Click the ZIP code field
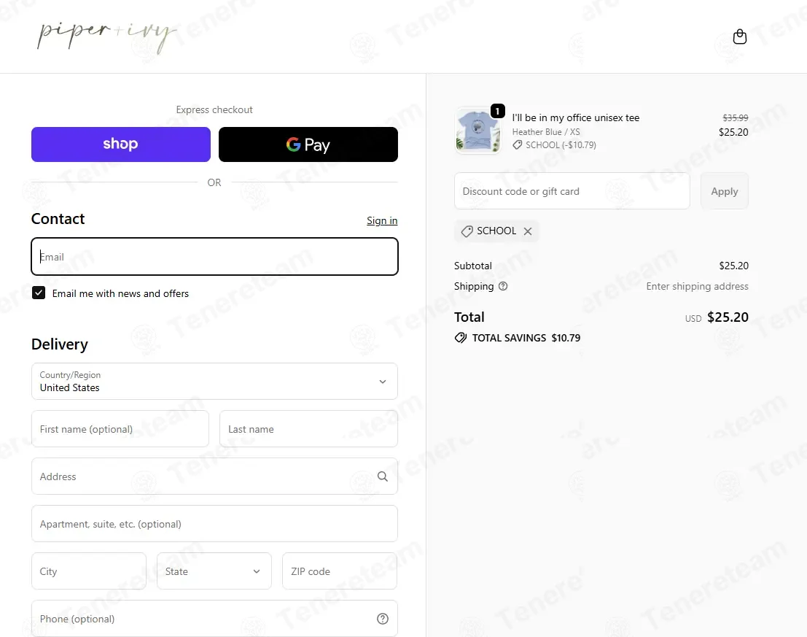807x637 pixels. tap(340, 571)
